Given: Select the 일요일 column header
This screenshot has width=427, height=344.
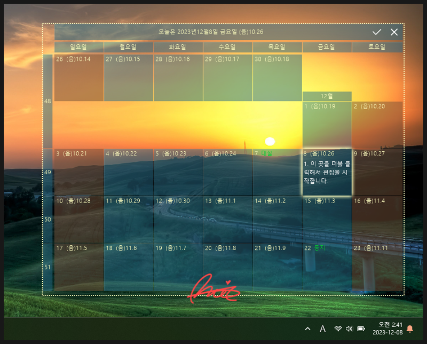Looking at the screenshot, I should pos(79,47).
